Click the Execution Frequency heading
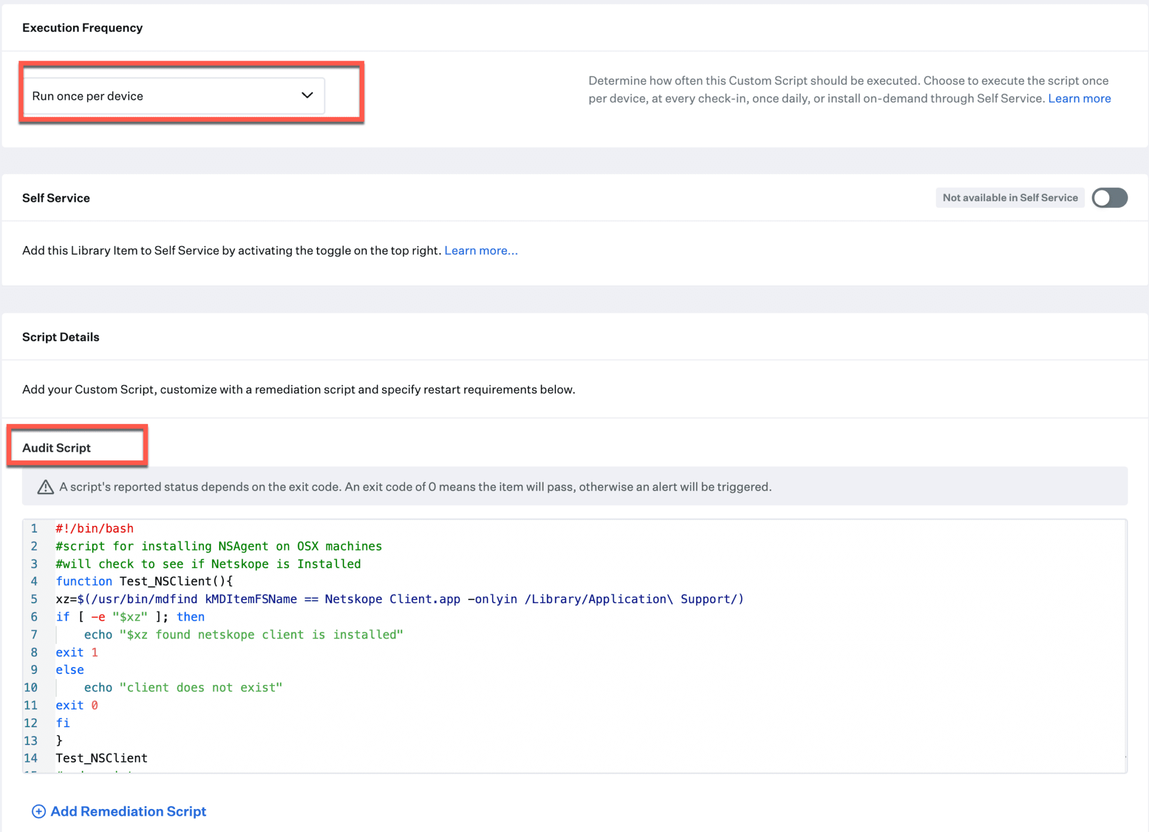Screen dimensions: 1149x832 (x=82, y=27)
